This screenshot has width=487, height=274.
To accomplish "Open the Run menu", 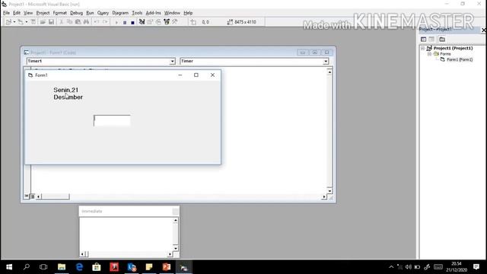I will point(90,13).
